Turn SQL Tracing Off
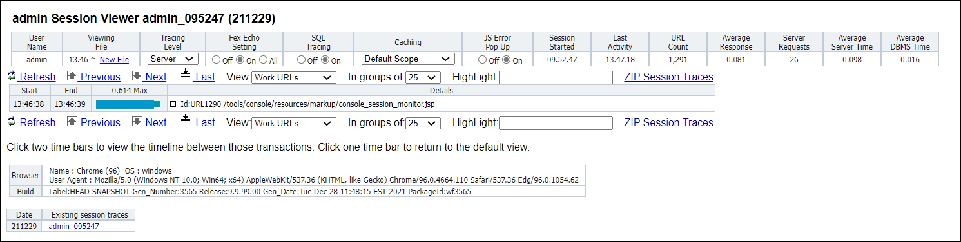Viewport: 961px width, 242px height. pos(301,60)
